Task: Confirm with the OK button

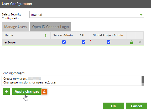Action: coord(113,106)
